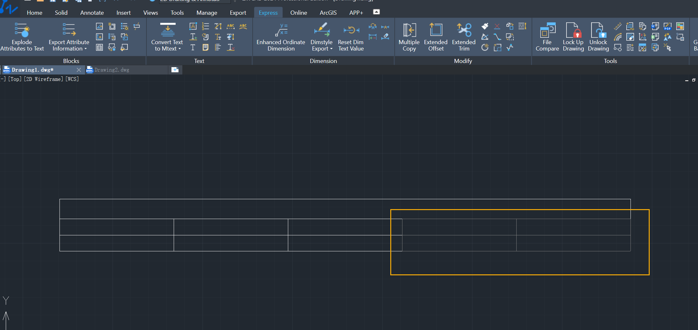Click the Z axis coordinate icon in Tools
Image resolution: width=698 pixels, height=330 pixels.
point(643,37)
